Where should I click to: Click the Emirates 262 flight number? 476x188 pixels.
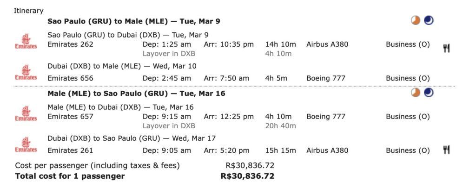click(x=71, y=44)
